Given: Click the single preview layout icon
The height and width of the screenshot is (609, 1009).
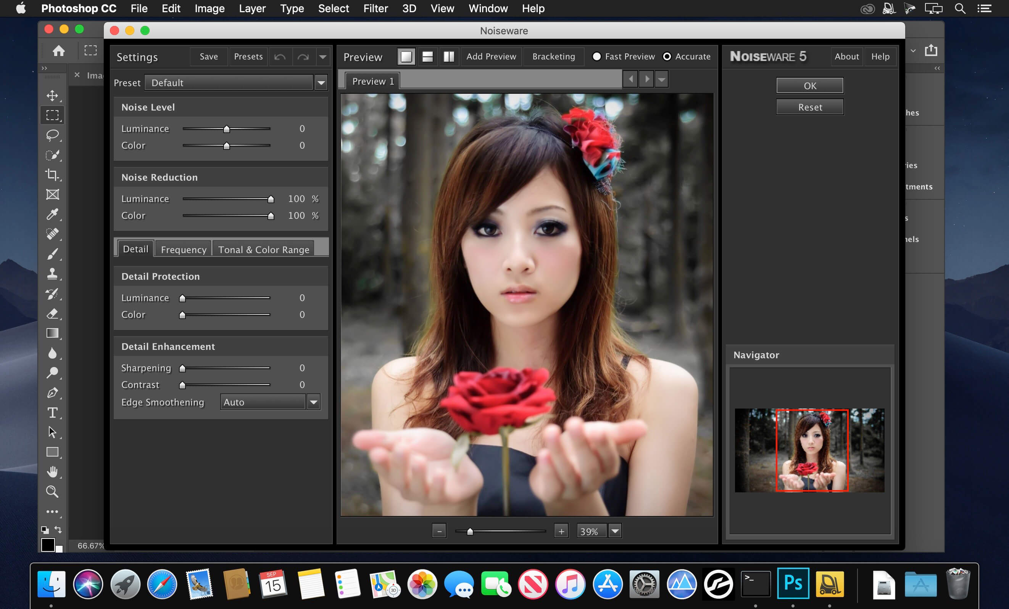Looking at the screenshot, I should pyautogui.click(x=405, y=56).
